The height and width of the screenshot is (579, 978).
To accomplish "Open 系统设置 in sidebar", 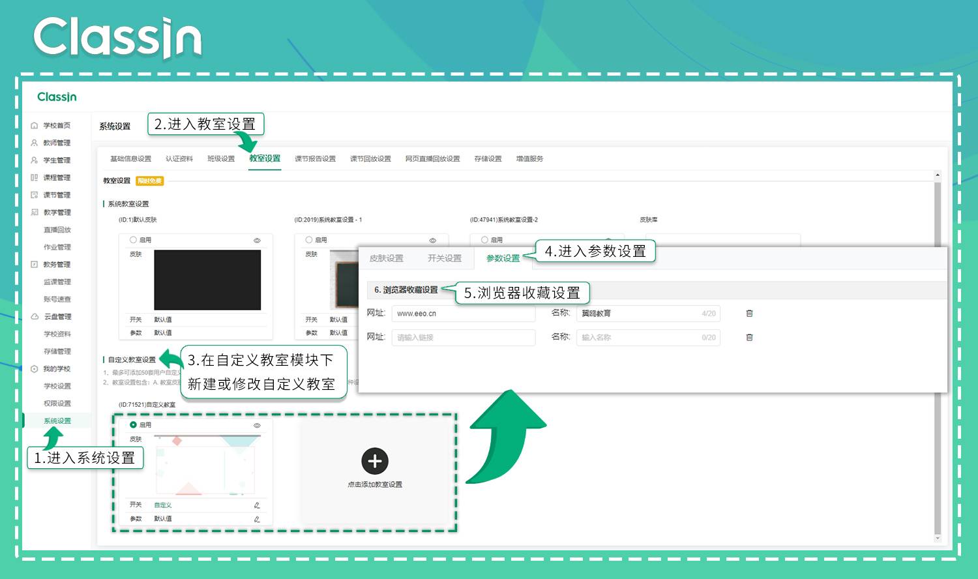I will [57, 421].
